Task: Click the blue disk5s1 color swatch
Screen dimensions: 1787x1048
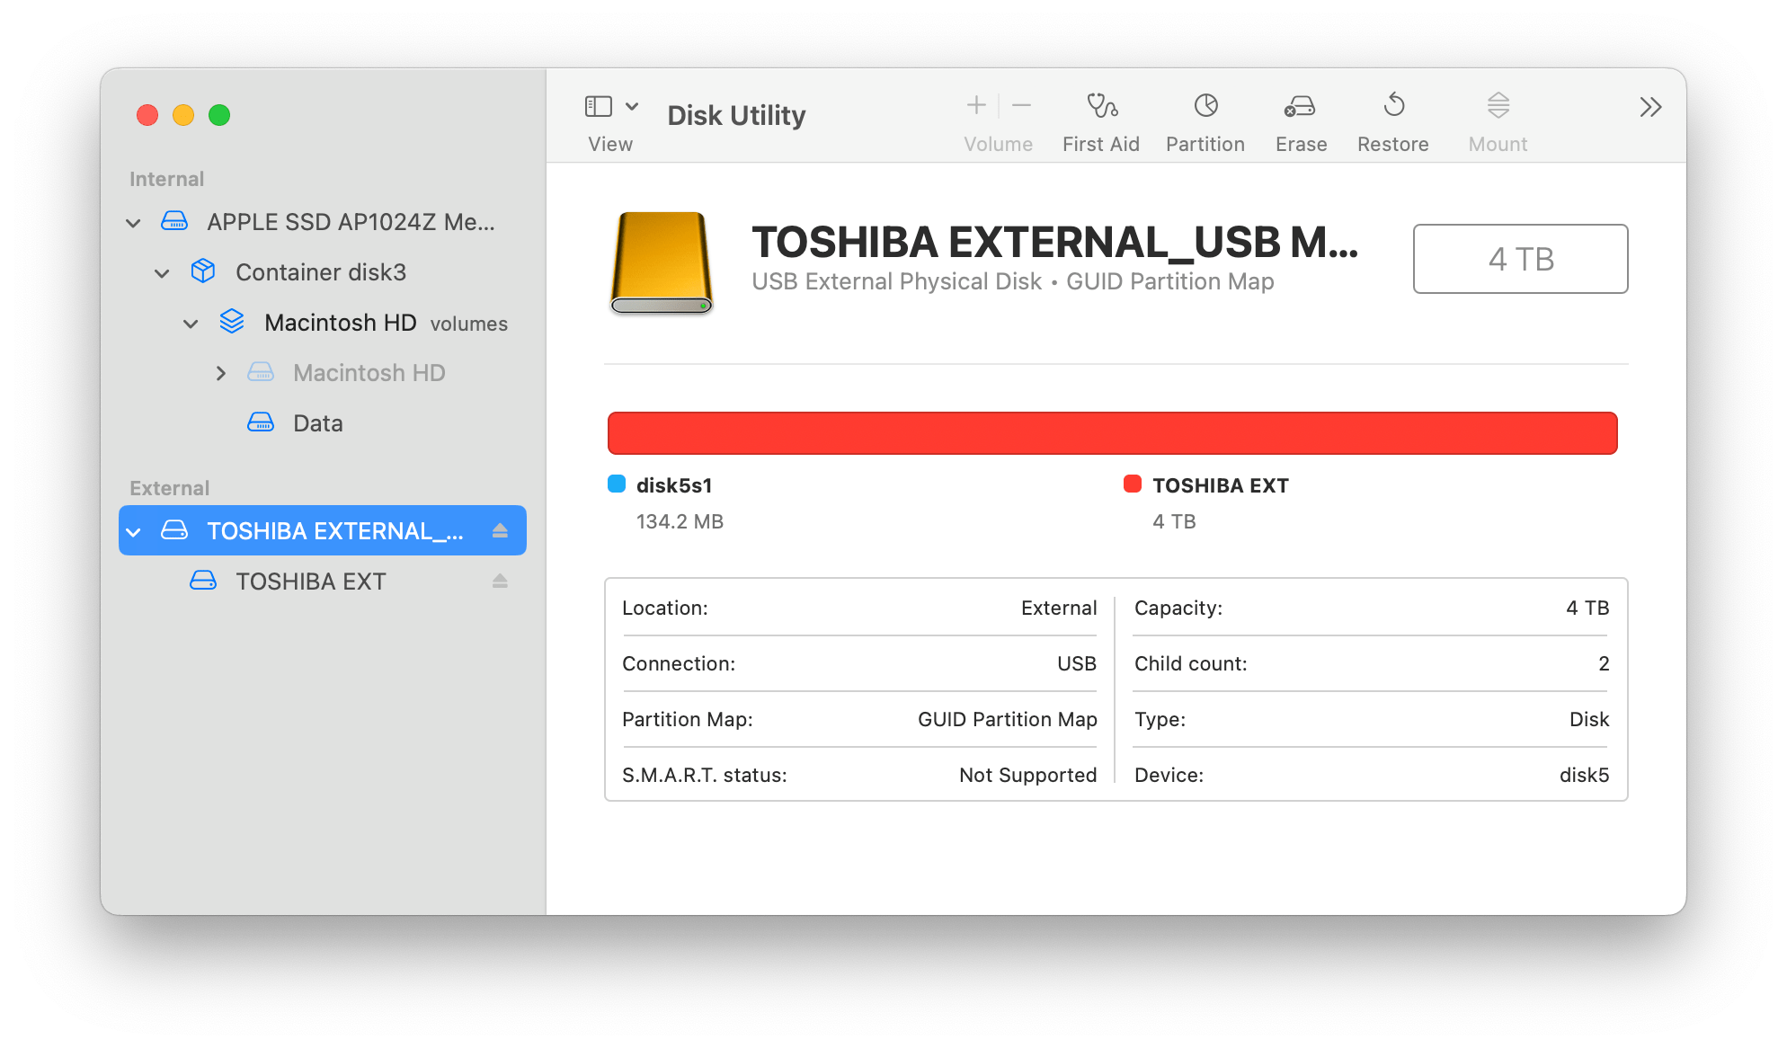Action: (x=617, y=484)
